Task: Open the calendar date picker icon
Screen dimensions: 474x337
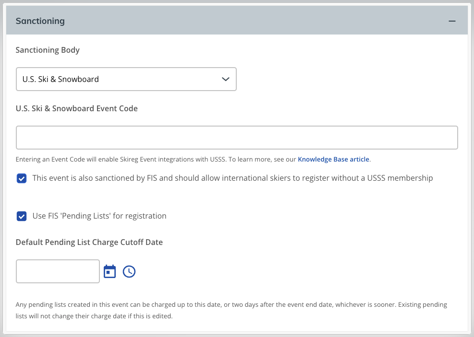Action: pos(109,271)
